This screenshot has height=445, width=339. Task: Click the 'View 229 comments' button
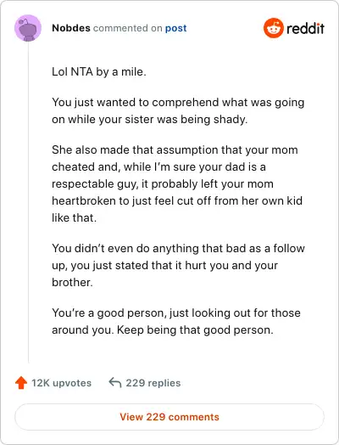(x=169, y=417)
